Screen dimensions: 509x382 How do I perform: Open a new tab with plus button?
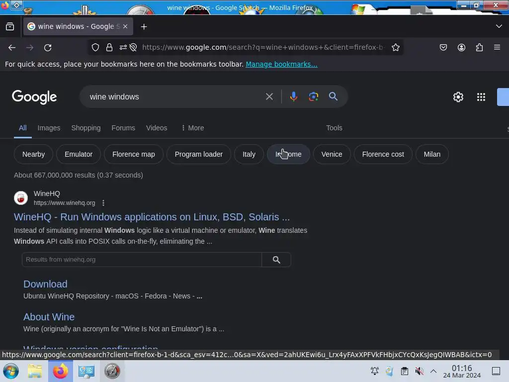click(144, 27)
